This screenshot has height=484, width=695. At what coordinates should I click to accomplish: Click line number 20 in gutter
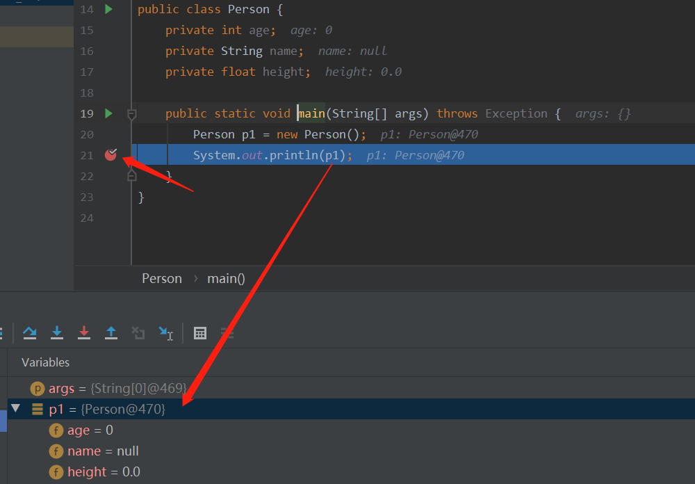(87, 134)
